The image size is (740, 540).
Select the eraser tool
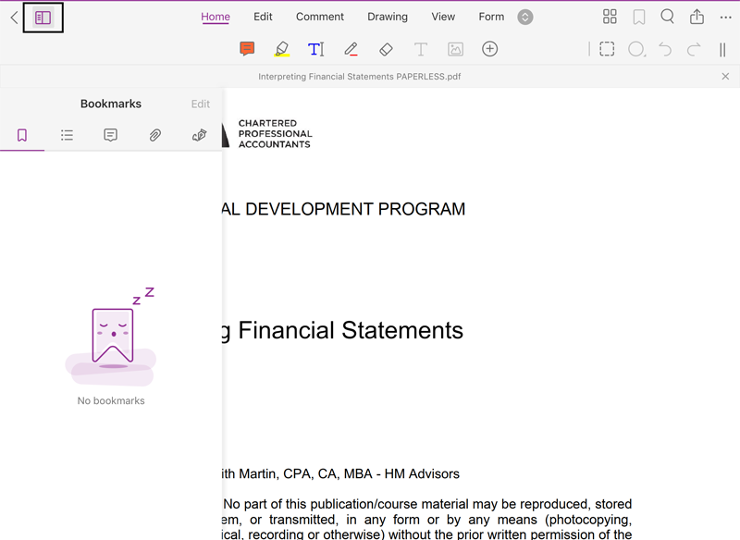[x=387, y=49]
